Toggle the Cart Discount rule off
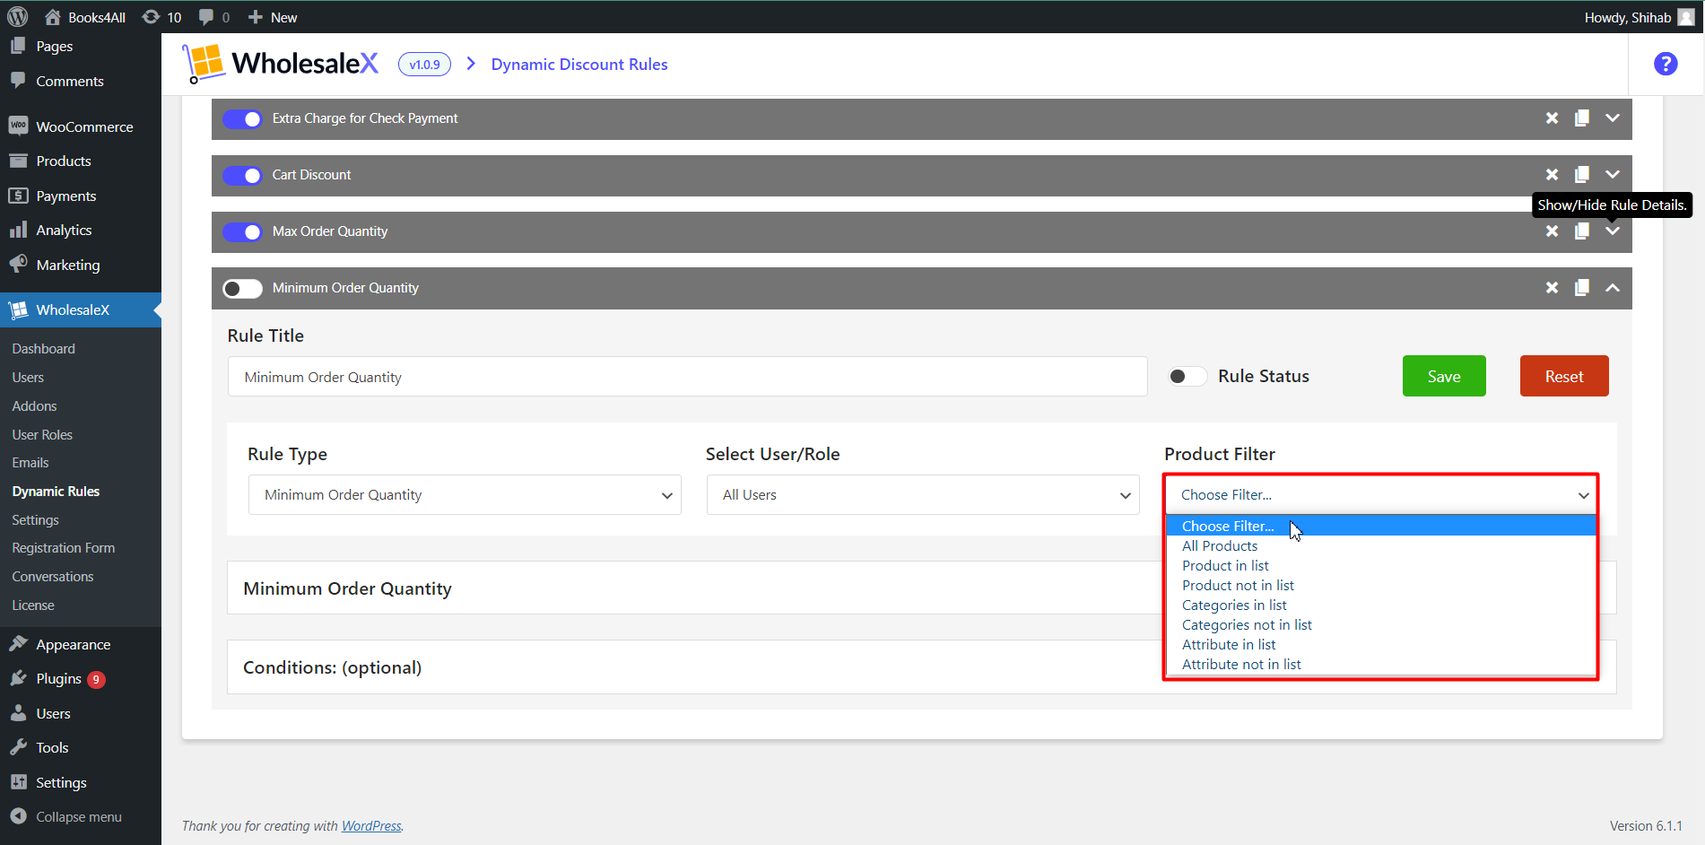The width and height of the screenshot is (1705, 845). point(242,176)
